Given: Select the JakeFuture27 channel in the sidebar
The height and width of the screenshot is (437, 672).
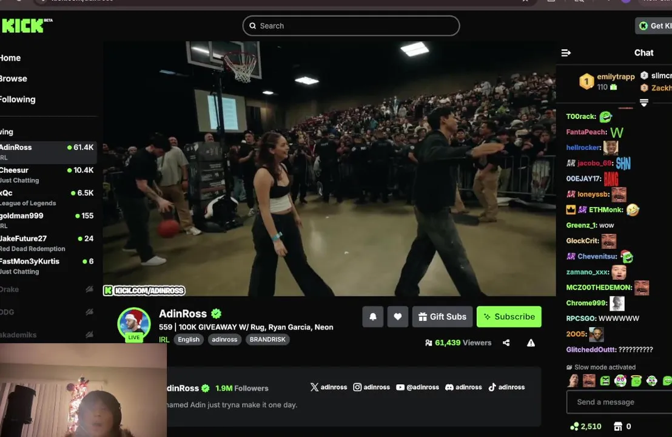Looking at the screenshot, I should click(48, 243).
